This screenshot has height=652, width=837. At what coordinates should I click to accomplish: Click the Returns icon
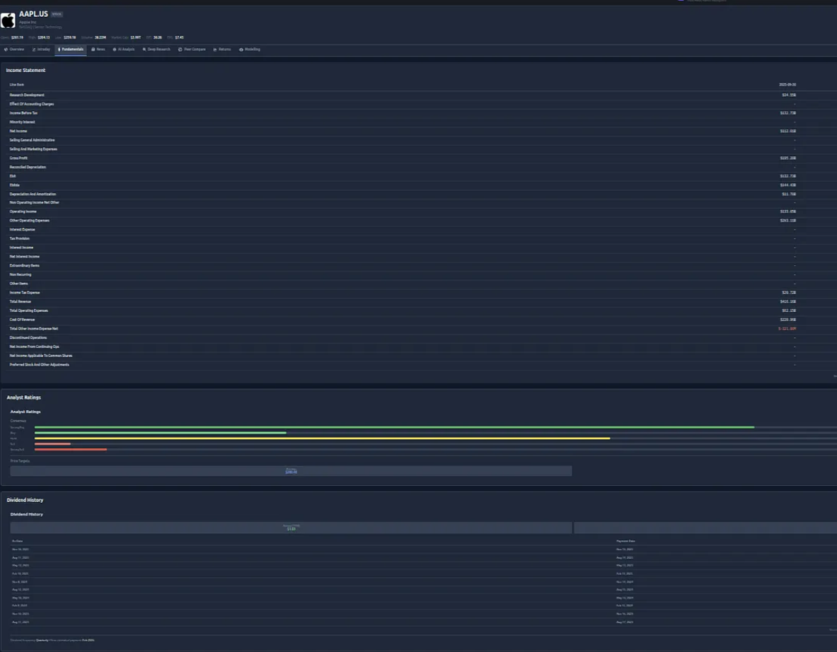214,50
